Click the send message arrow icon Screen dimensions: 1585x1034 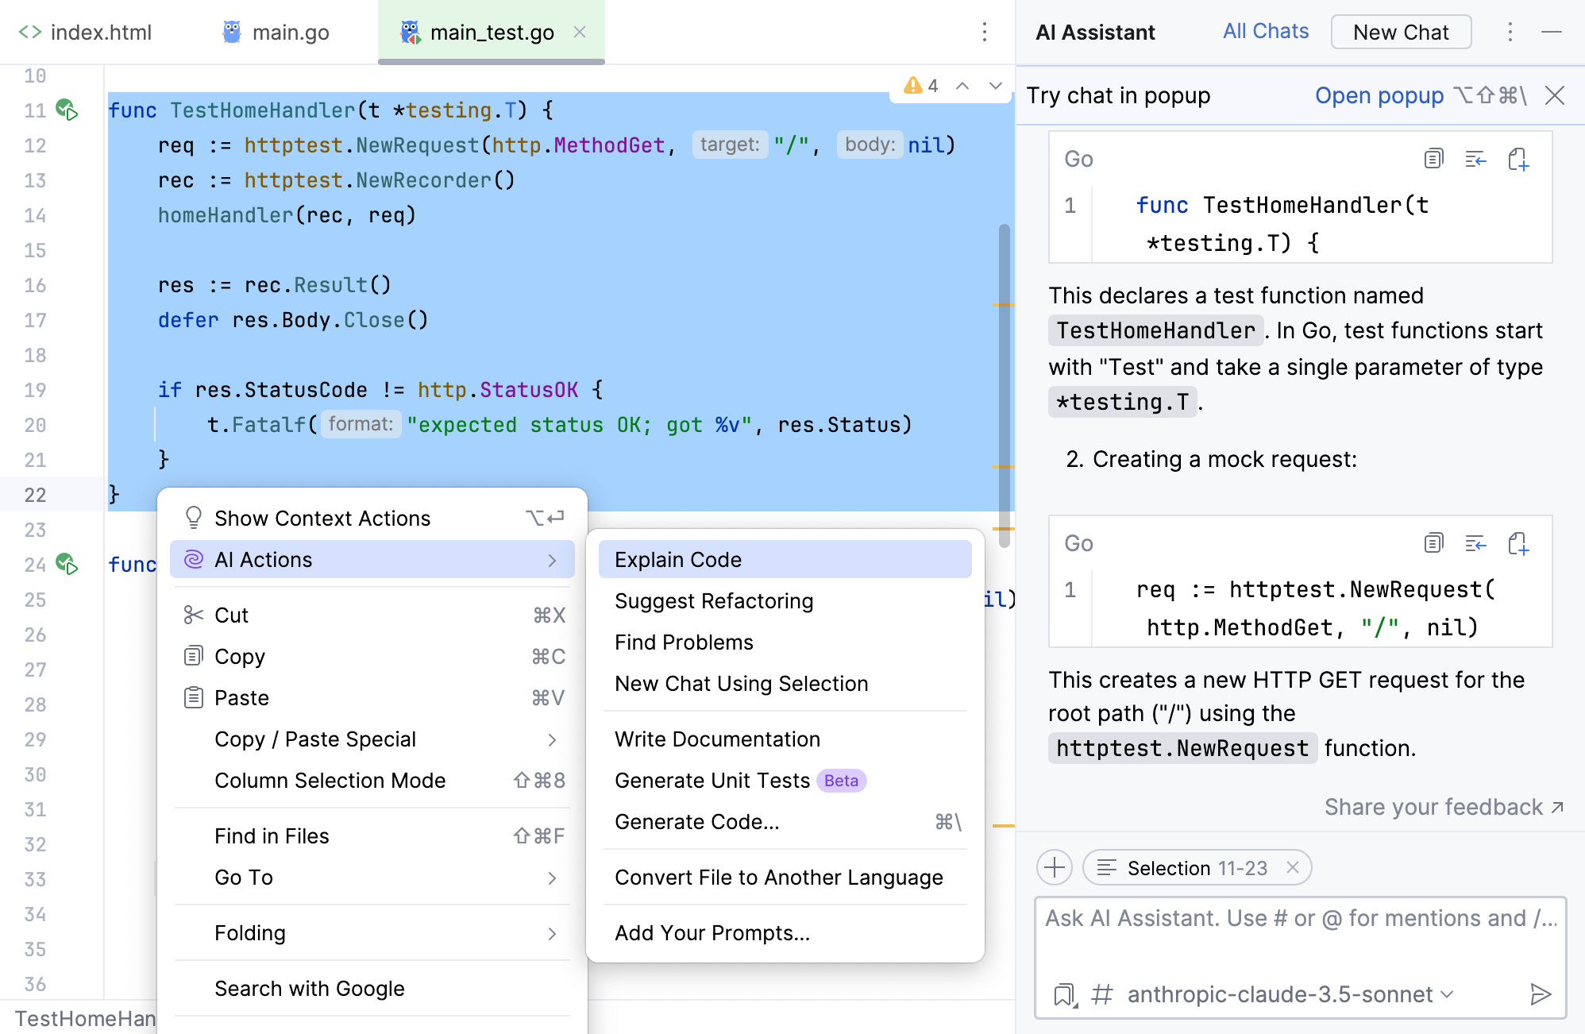tap(1540, 994)
